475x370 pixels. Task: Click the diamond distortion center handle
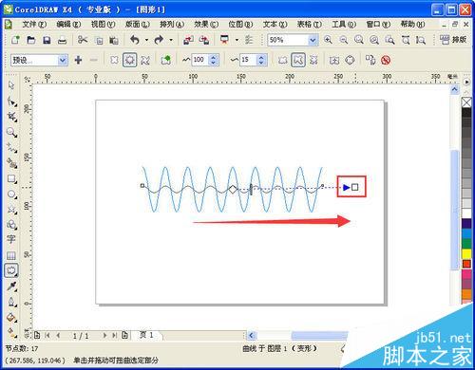[x=233, y=190]
